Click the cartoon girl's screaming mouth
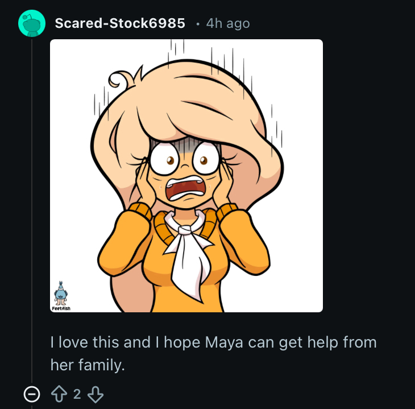The width and height of the screenshot is (415, 409). tap(188, 191)
